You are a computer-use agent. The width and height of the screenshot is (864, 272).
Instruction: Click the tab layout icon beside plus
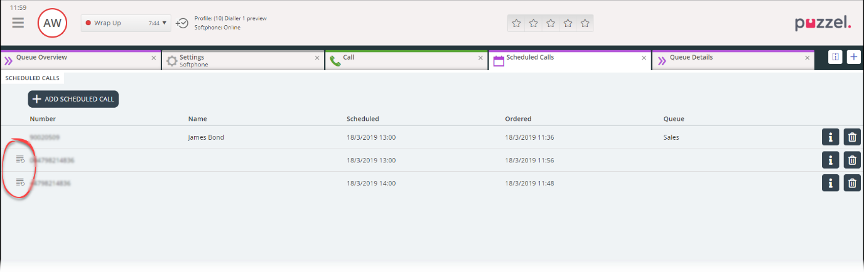pyautogui.click(x=835, y=57)
